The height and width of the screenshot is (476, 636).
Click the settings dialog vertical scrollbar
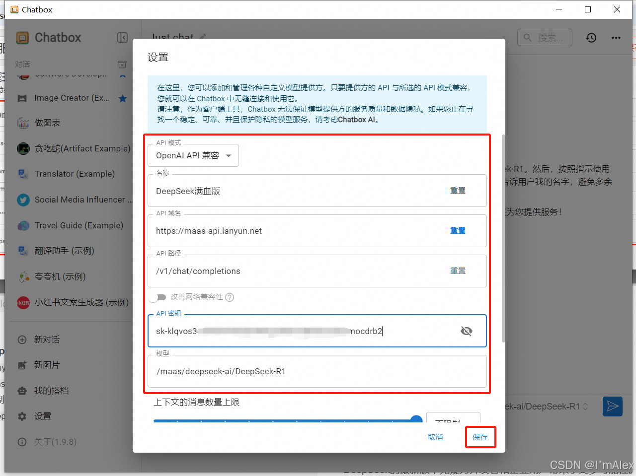tap(503, 238)
